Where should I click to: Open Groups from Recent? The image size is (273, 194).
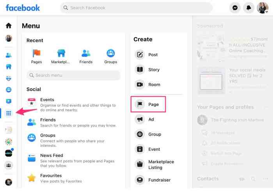click(x=111, y=57)
